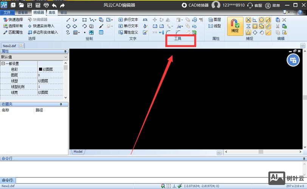Click the mirror tool in Tools group
307x189 pixels.
click(x=168, y=20)
